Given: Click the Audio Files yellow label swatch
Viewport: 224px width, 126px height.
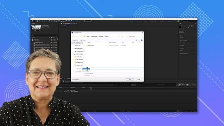Looking at the screenshot, I should point(51,39).
